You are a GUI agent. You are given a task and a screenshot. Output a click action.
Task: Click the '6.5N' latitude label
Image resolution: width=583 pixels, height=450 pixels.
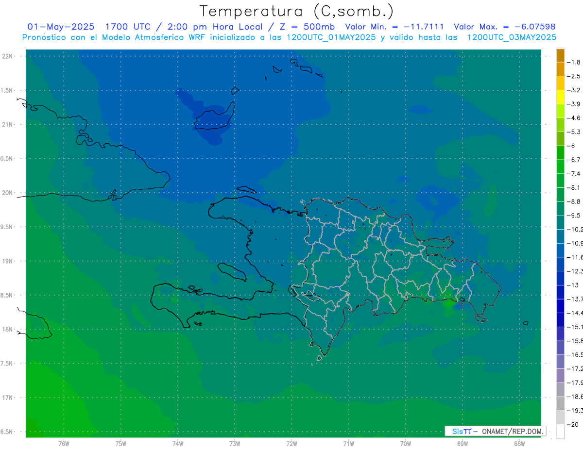coord(7,432)
